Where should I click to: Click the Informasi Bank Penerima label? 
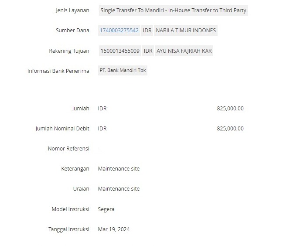58,71
